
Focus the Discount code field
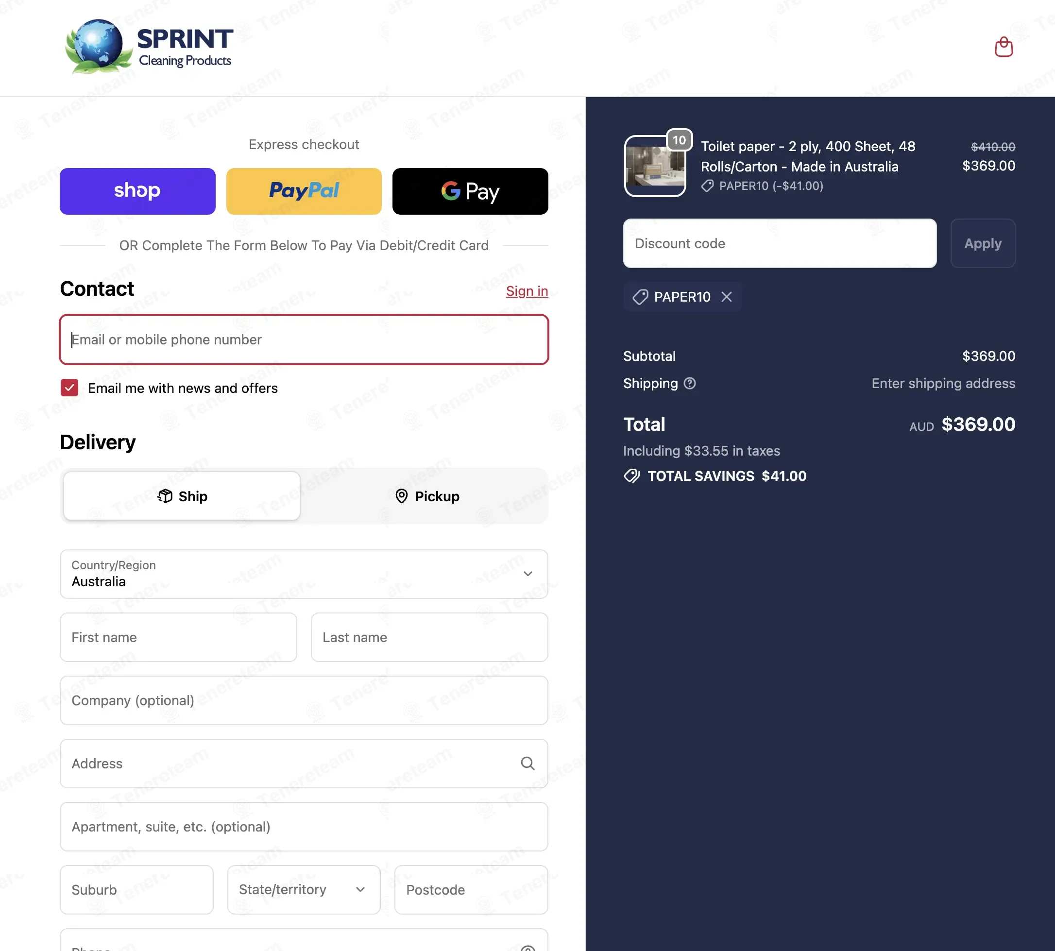point(780,243)
